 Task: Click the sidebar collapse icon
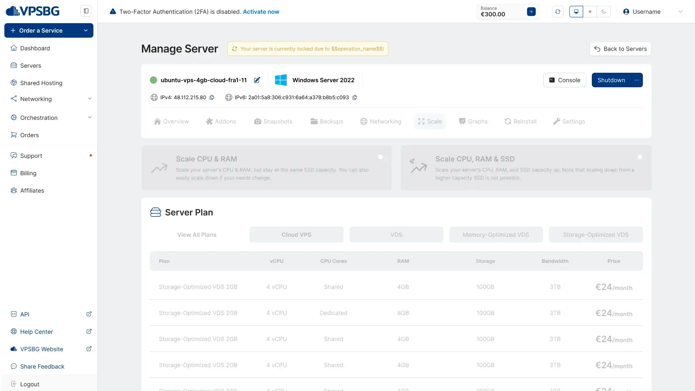click(x=86, y=11)
